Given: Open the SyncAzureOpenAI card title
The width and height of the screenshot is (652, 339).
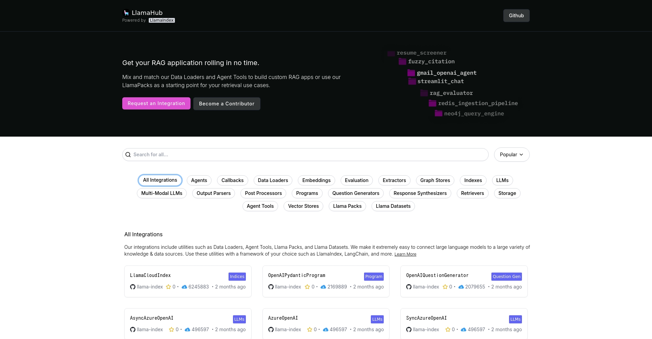Looking at the screenshot, I should [427, 318].
